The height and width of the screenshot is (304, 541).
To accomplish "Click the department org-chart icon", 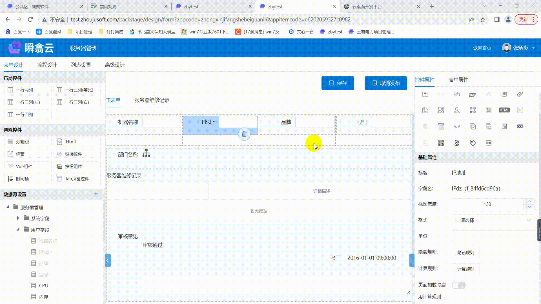I will [x=146, y=153].
